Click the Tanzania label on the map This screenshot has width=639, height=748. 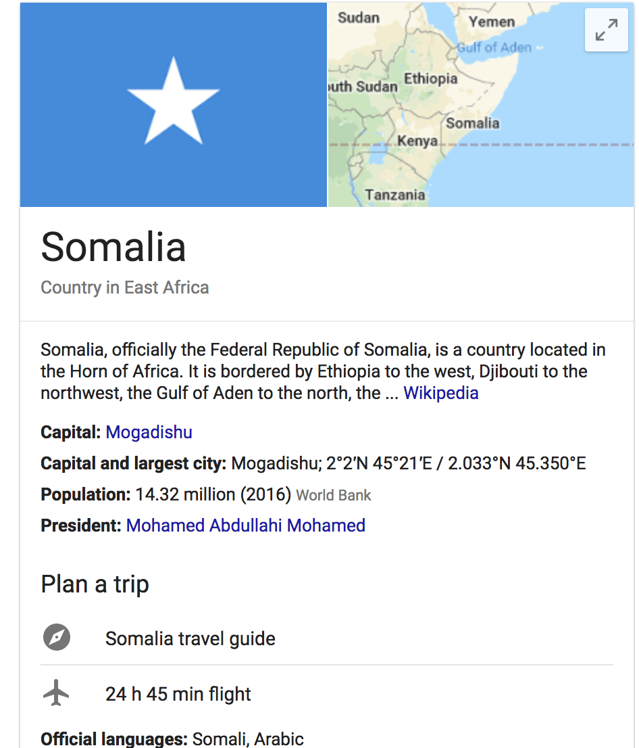[394, 195]
